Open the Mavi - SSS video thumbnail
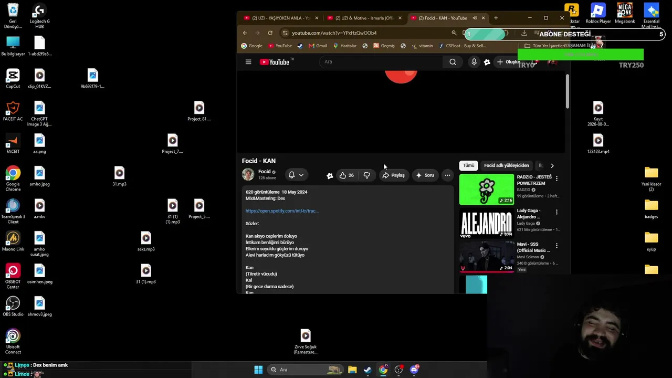 (487, 257)
